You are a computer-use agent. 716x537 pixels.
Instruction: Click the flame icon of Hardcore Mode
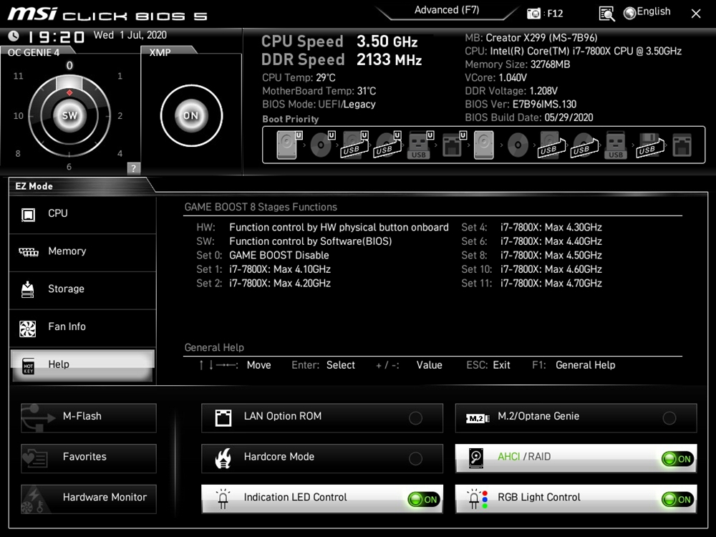pyautogui.click(x=223, y=458)
